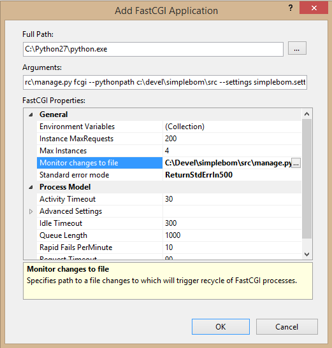Viewport: 332px width, 348px height.
Task: Browse for the file to monitor
Action: 296,163
